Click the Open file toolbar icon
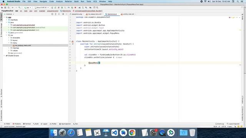This screenshot has height=138, width=246. (x=2, y=8)
